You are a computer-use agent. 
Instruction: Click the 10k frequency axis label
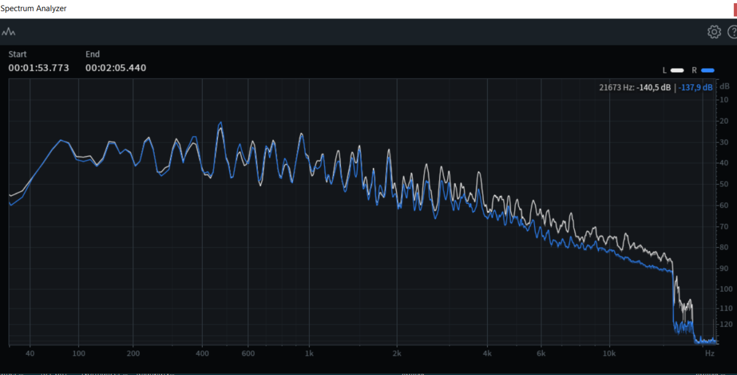pyautogui.click(x=609, y=354)
